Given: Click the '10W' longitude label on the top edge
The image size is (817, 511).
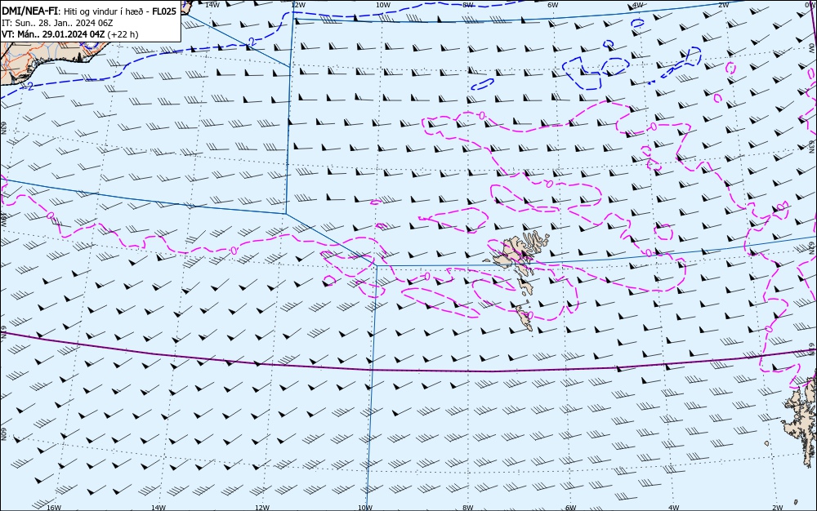Looking at the screenshot, I should (383, 5).
